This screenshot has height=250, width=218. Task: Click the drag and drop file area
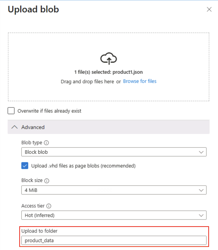pyautogui.click(x=109, y=66)
